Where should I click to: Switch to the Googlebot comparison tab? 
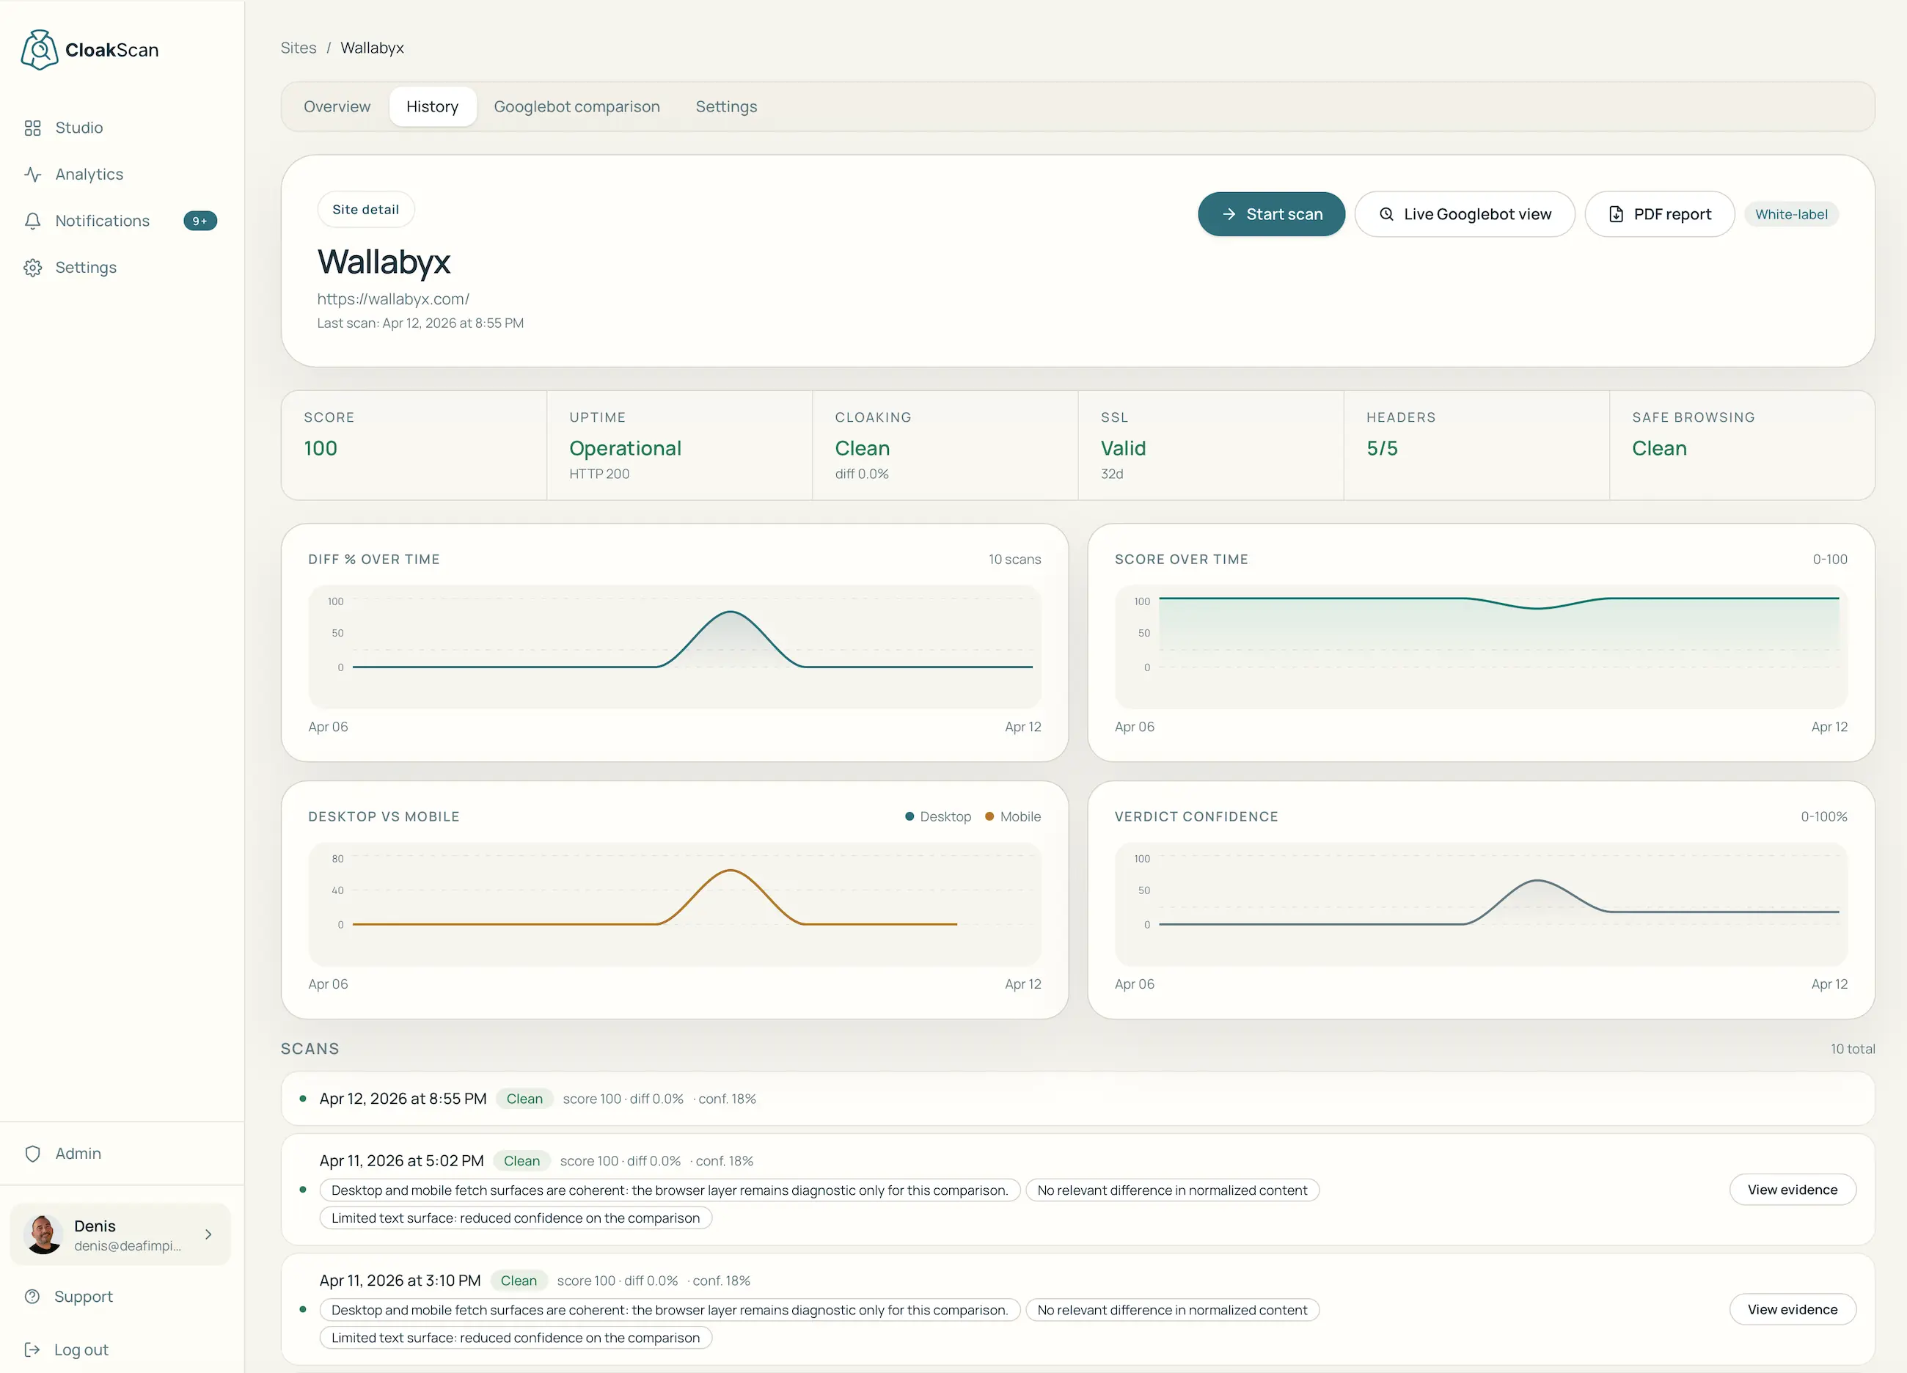[577, 106]
